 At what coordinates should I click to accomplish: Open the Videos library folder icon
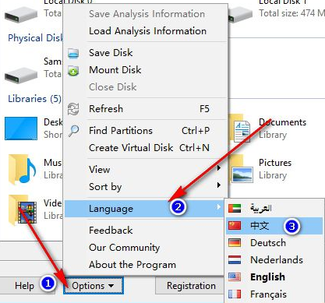pyautogui.click(x=23, y=210)
